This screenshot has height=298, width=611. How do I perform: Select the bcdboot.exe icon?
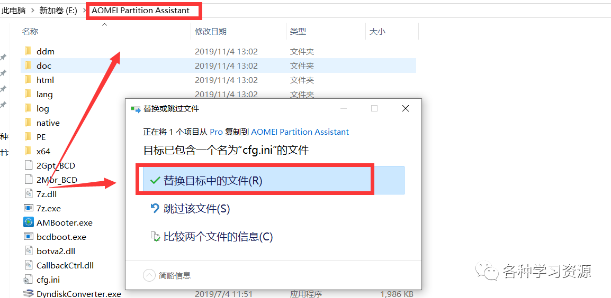(x=29, y=237)
